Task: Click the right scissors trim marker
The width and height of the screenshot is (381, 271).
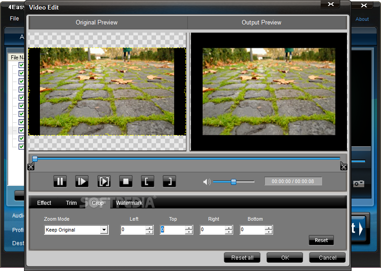Action: click(x=343, y=166)
